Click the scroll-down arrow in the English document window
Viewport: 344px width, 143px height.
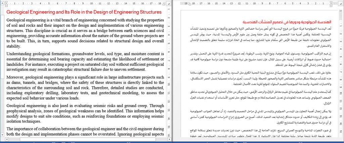tap(2, 135)
